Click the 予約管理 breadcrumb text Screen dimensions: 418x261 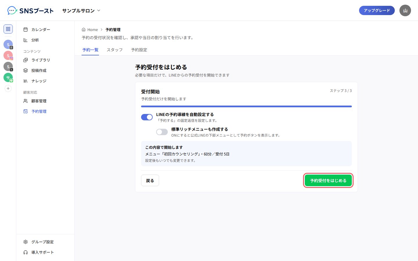tap(113, 30)
